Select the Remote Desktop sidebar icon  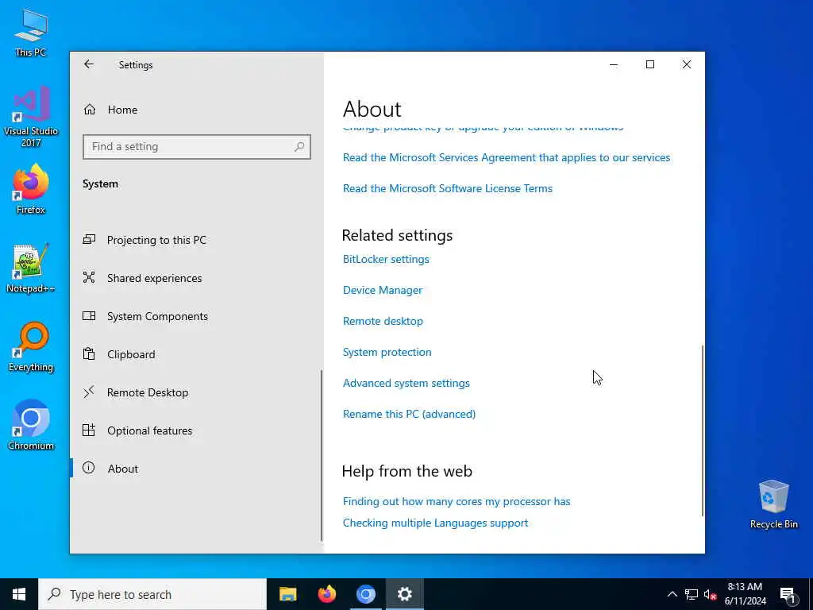click(x=89, y=392)
